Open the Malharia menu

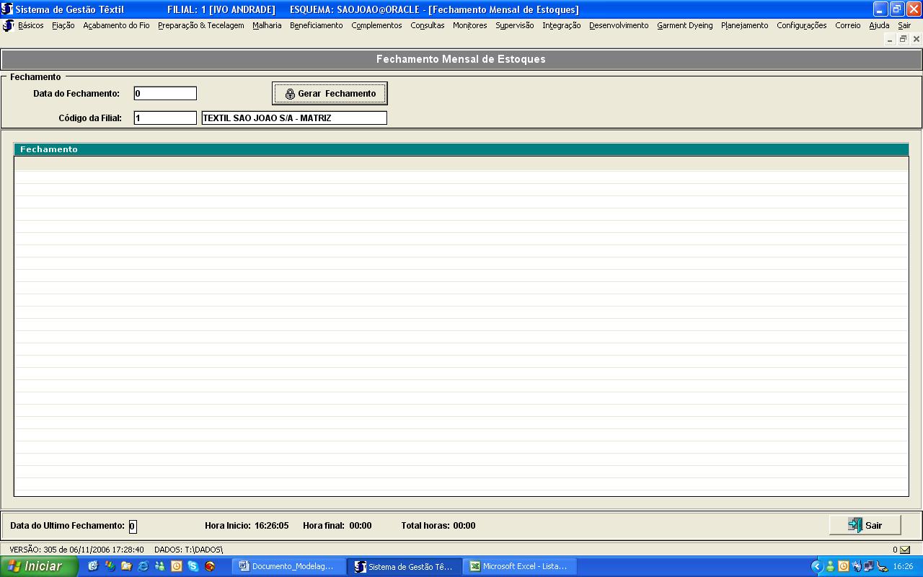point(267,25)
